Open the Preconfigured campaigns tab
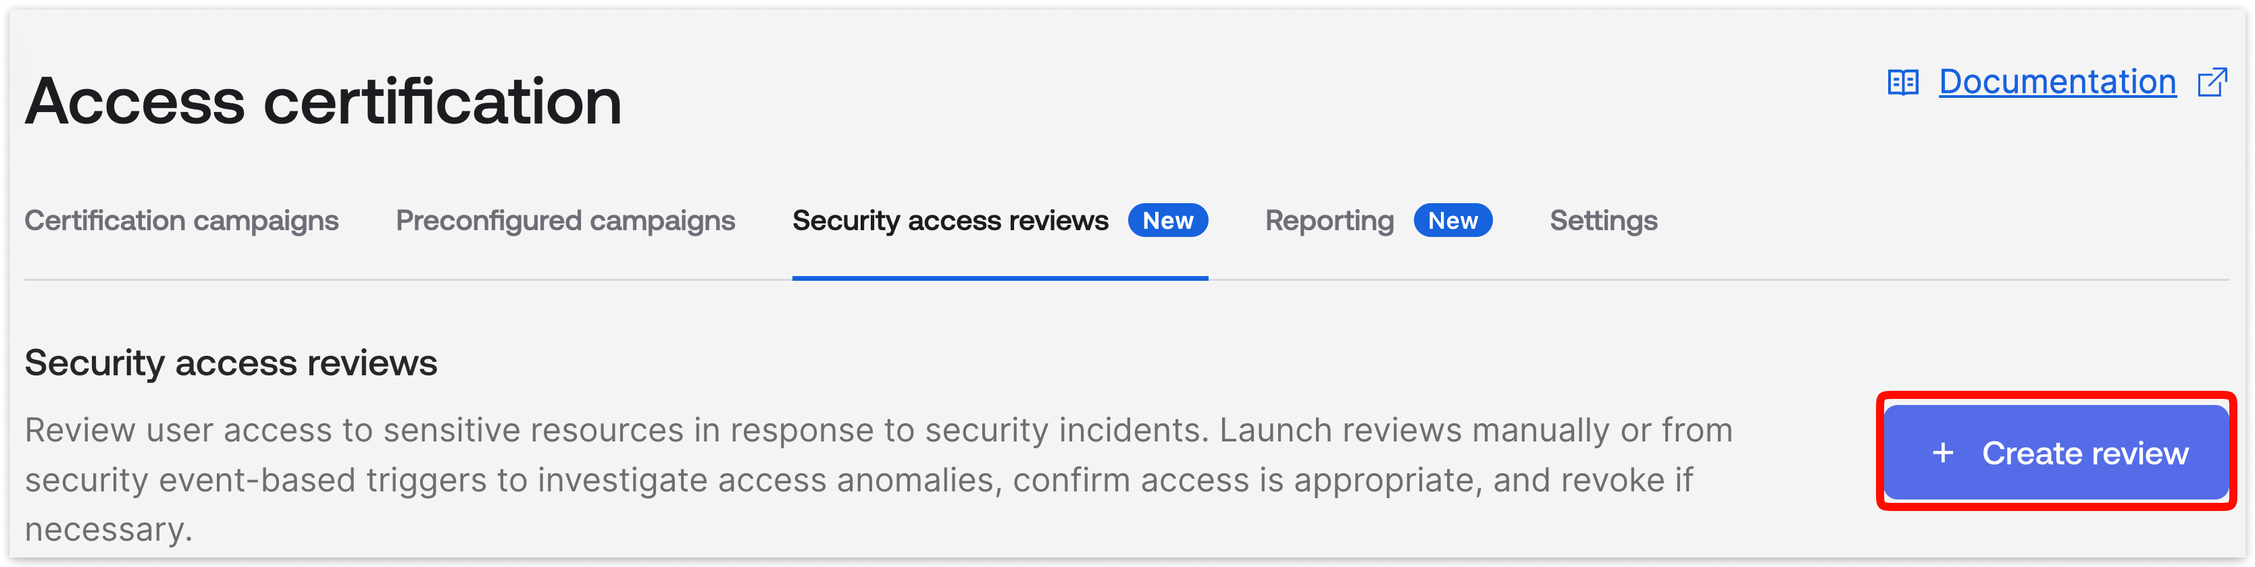The width and height of the screenshot is (2255, 567). point(565,221)
